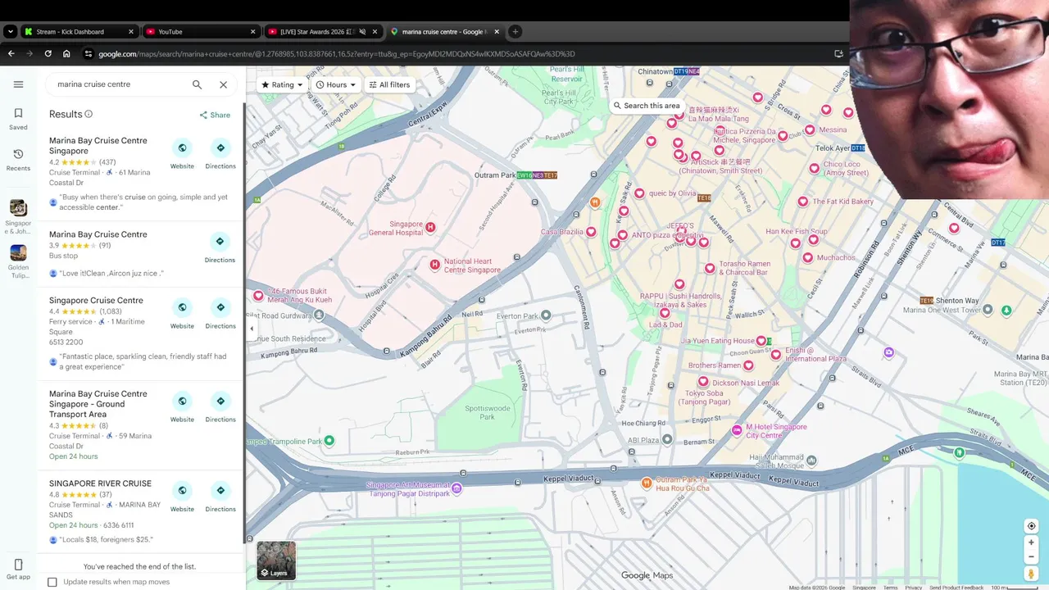Open Marina Bay Cruise Centre Singapore result
1049x590 pixels.
pos(98,146)
